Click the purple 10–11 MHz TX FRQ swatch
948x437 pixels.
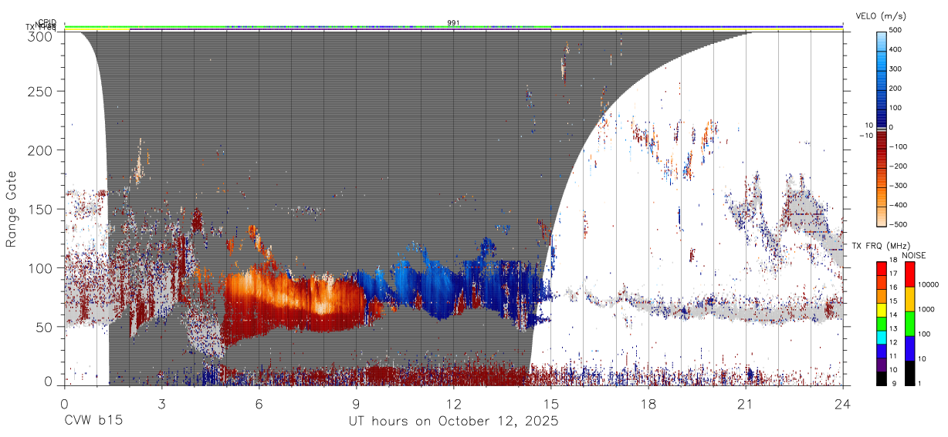pyautogui.click(x=882, y=363)
